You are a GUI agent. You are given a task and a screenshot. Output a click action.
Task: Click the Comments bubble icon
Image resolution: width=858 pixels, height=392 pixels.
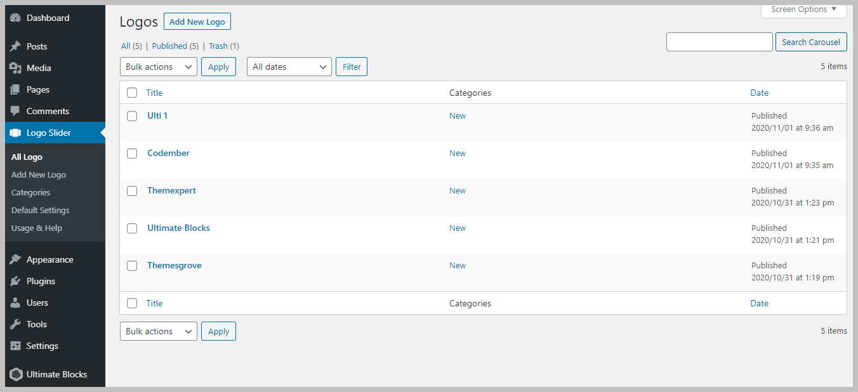[16, 111]
